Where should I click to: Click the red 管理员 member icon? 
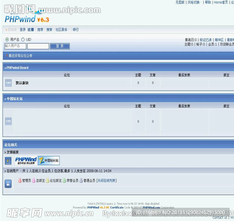coord(20,180)
